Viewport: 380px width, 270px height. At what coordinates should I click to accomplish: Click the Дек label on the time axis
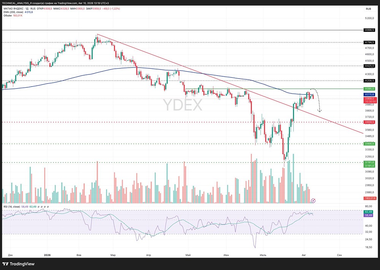coord(10,255)
